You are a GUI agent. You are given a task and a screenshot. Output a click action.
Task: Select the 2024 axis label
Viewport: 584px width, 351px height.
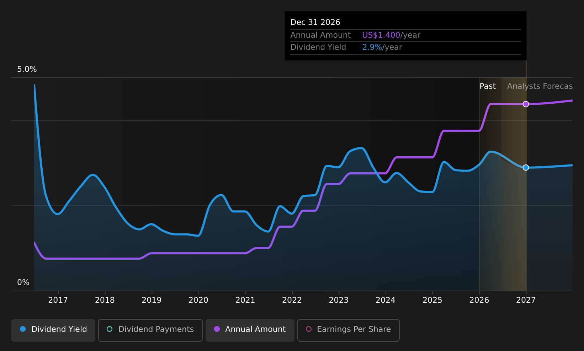coord(386,300)
